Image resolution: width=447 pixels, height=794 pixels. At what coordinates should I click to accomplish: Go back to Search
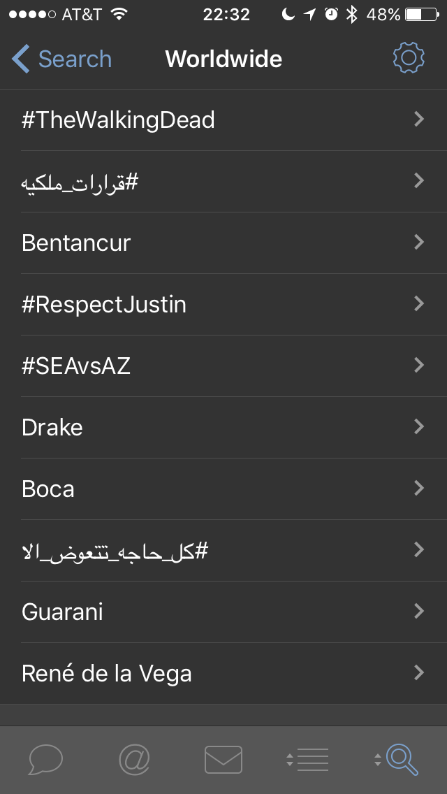click(62, 59)
